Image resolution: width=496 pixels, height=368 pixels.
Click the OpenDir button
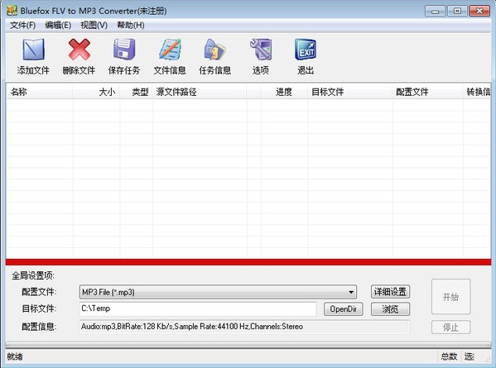click(343, 309)
